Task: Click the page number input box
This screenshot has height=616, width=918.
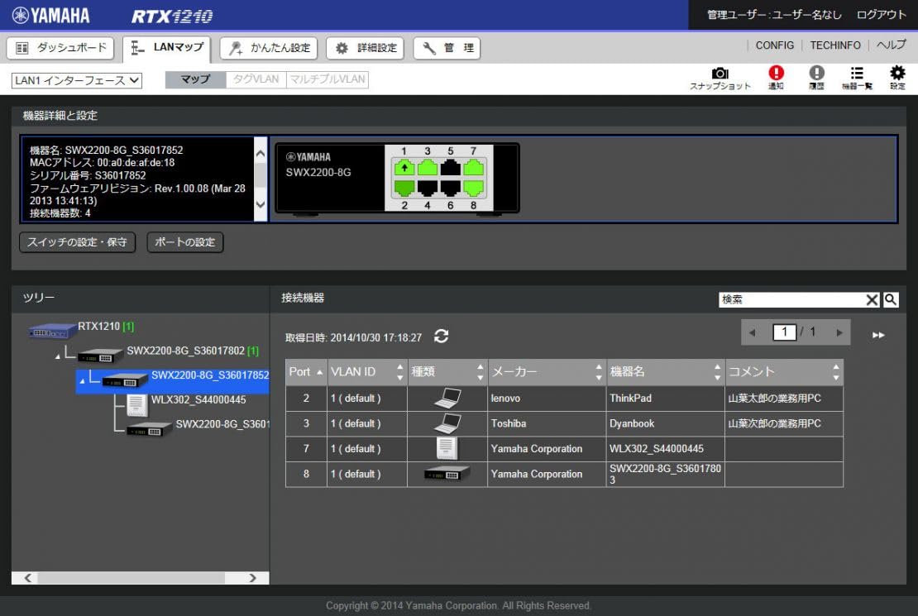Action: tap(784, 332)
